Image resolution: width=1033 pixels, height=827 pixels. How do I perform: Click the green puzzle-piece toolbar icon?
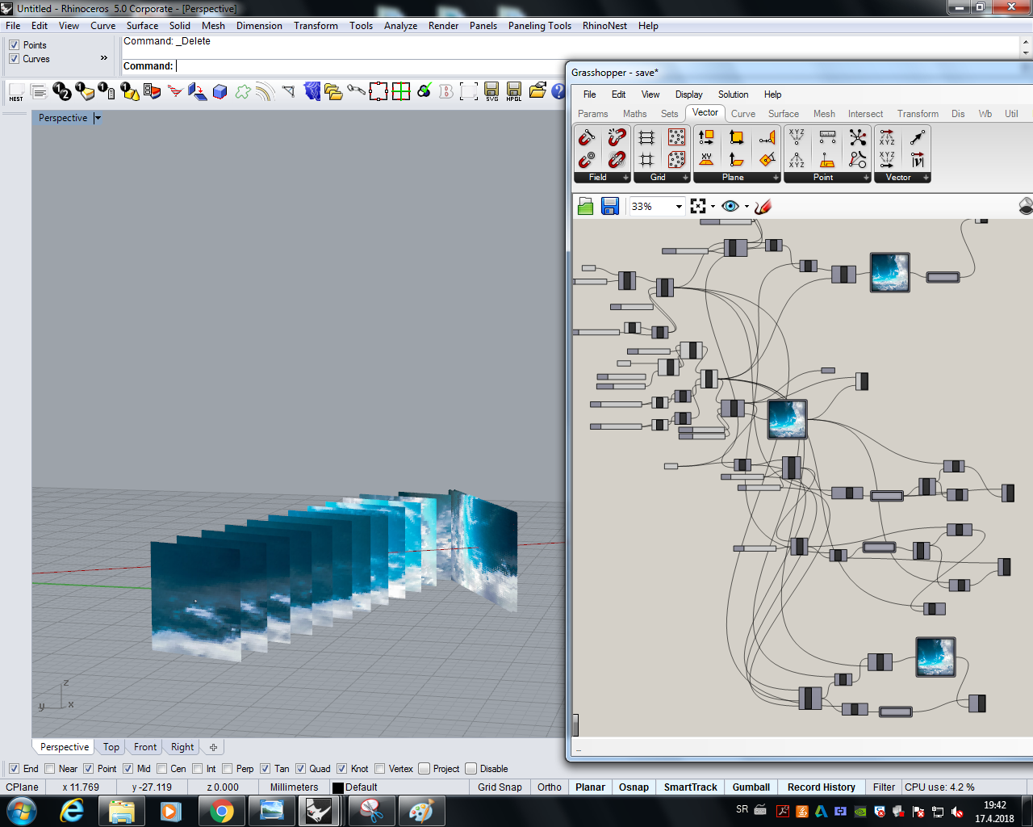point(243,91)
